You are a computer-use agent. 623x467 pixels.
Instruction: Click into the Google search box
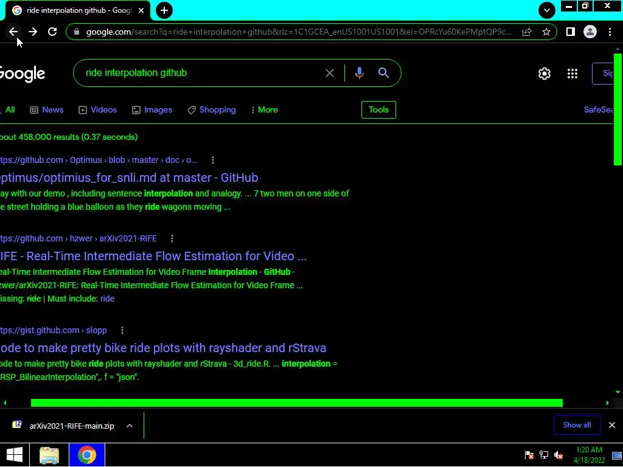[x=199, y=73]
